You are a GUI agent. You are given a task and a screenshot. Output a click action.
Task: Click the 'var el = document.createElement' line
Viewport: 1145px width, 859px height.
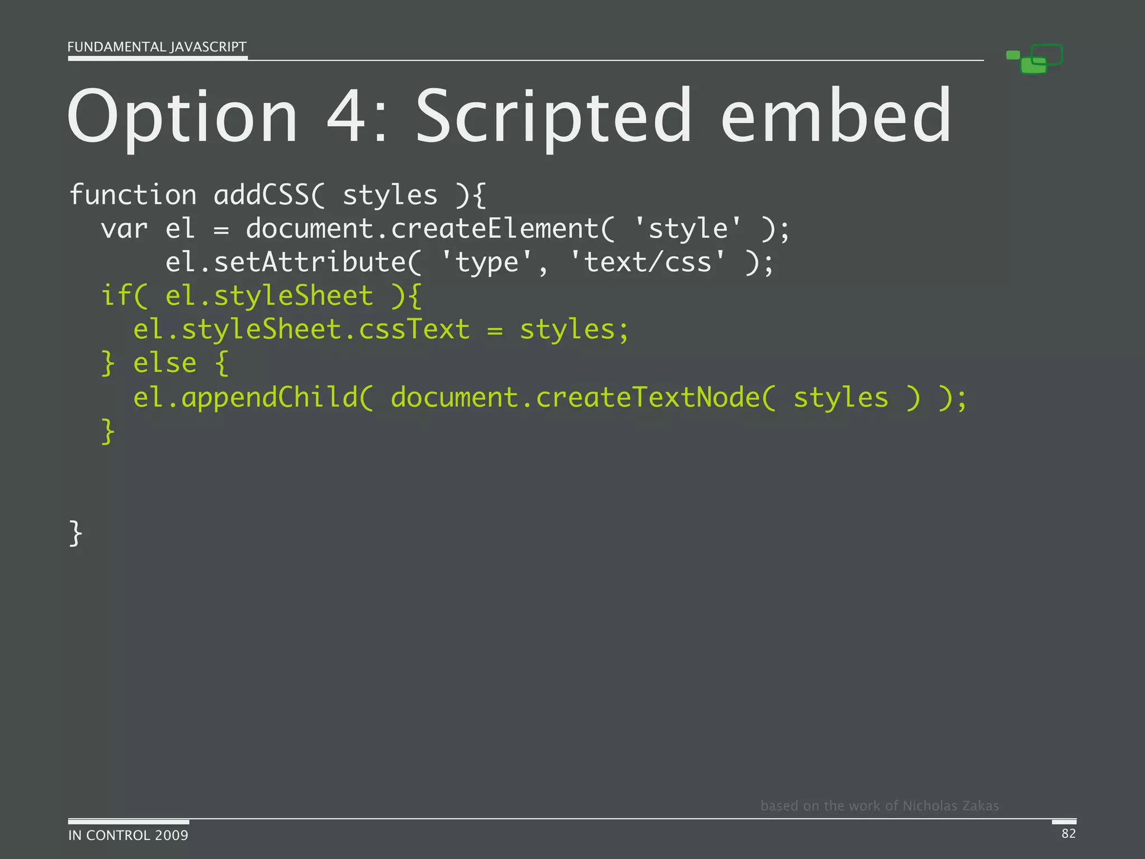[445, 229]
